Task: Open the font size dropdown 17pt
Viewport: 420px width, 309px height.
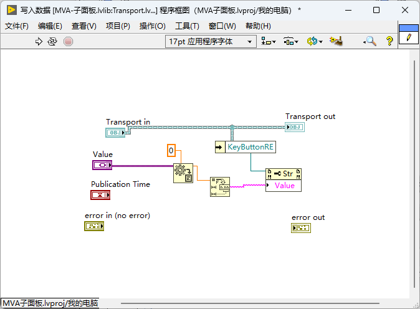Action: point(211,42)
